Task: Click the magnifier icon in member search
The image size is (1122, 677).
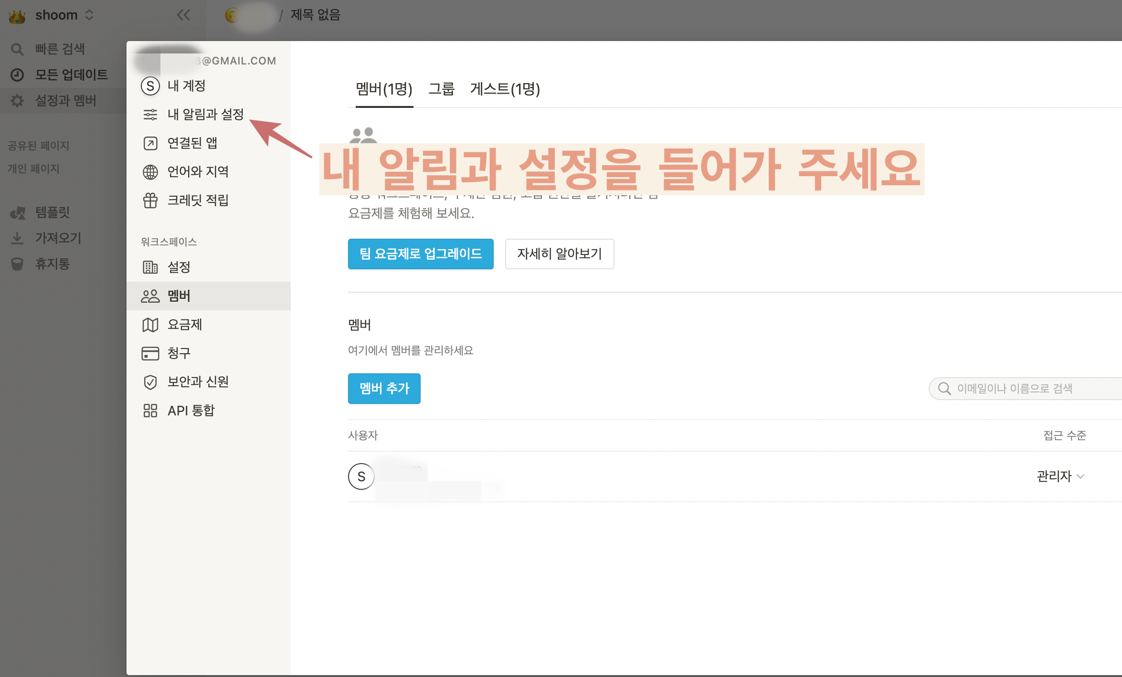Action: pyautogui.click(x=944, y=389)
